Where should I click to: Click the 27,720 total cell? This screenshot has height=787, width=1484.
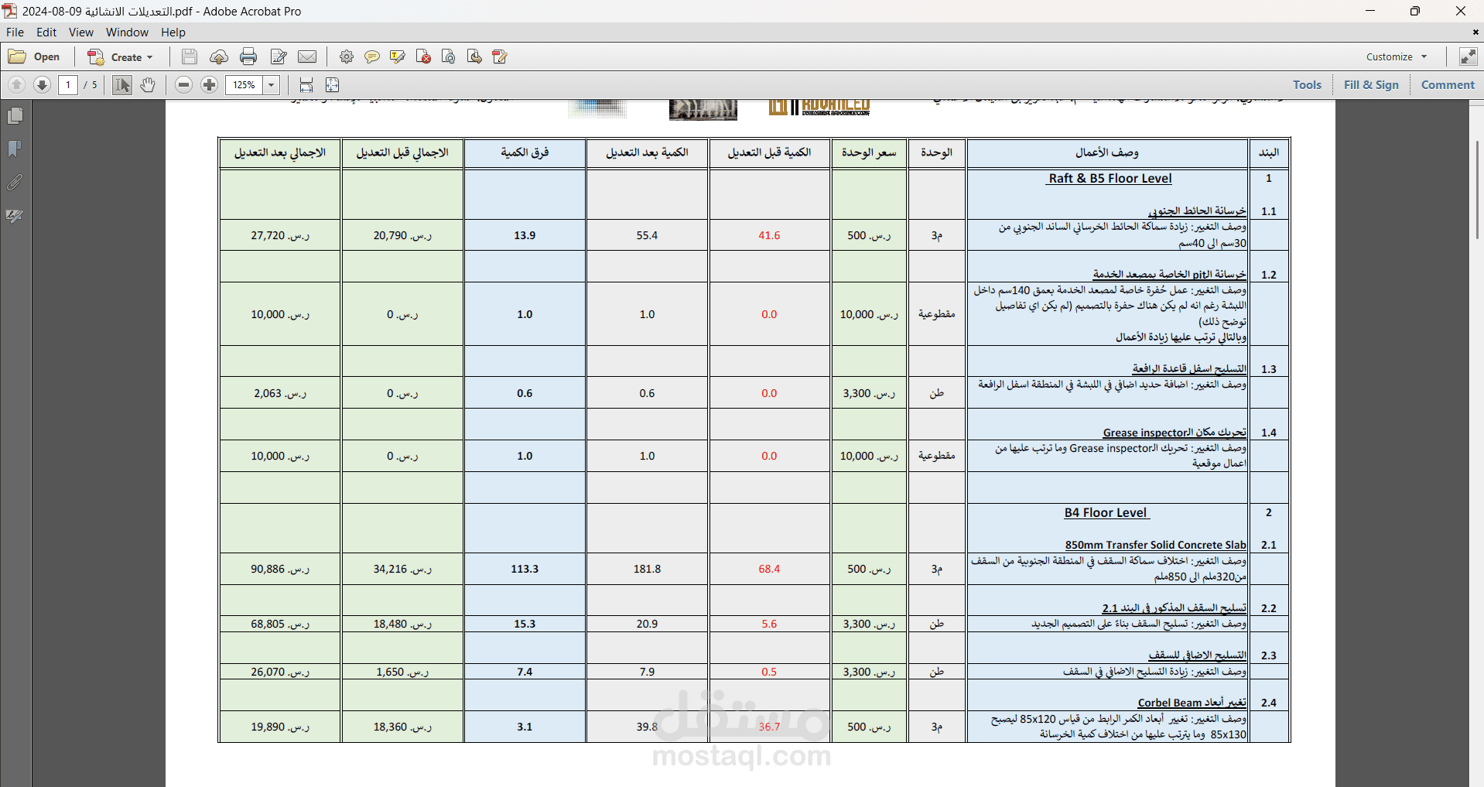coord(280,235)
